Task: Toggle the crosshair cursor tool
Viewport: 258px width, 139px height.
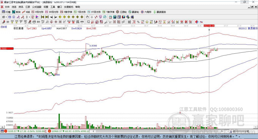Action: point(92,17)
